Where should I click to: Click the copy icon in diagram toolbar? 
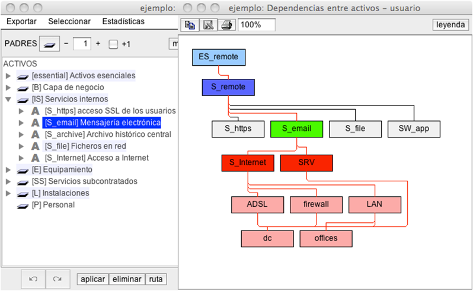tap(190, 25)
